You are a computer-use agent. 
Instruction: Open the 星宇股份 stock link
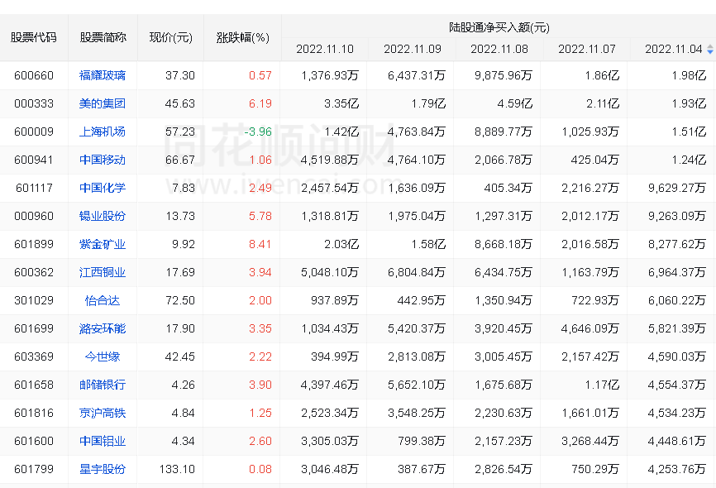(x=103, y=469)
